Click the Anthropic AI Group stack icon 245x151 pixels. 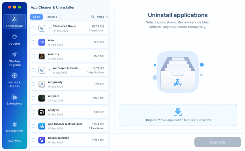pos(42,70)
